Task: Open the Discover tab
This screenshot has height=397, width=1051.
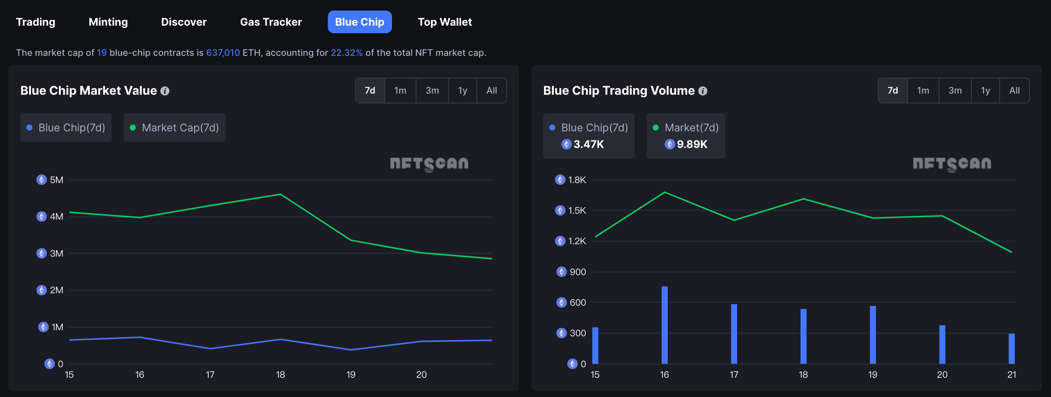Action: (184, 22)
